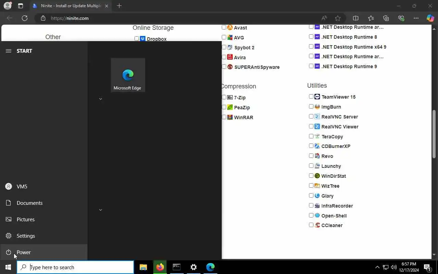Open a new browser tab
438x274 pixels.
(119, 6)
